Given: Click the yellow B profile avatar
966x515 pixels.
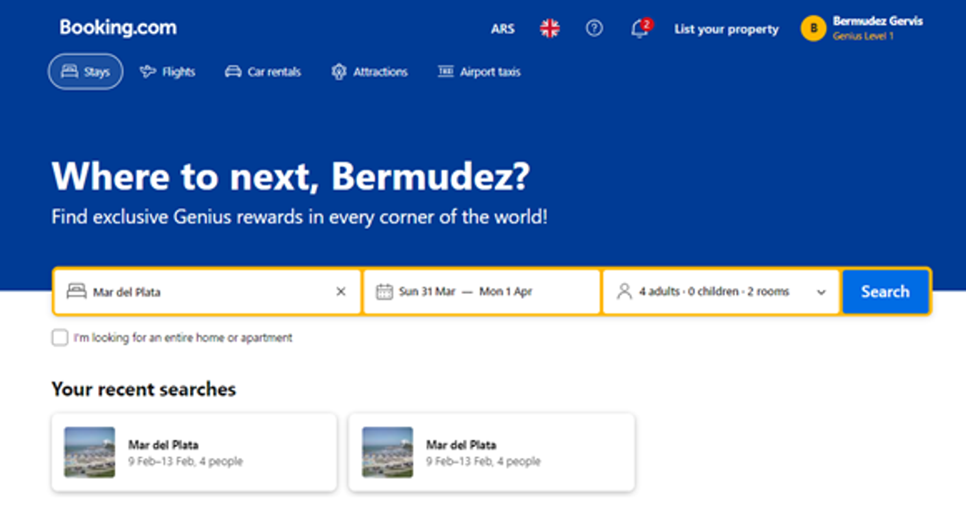Looking at the screenshot, I should click(813, 28).
